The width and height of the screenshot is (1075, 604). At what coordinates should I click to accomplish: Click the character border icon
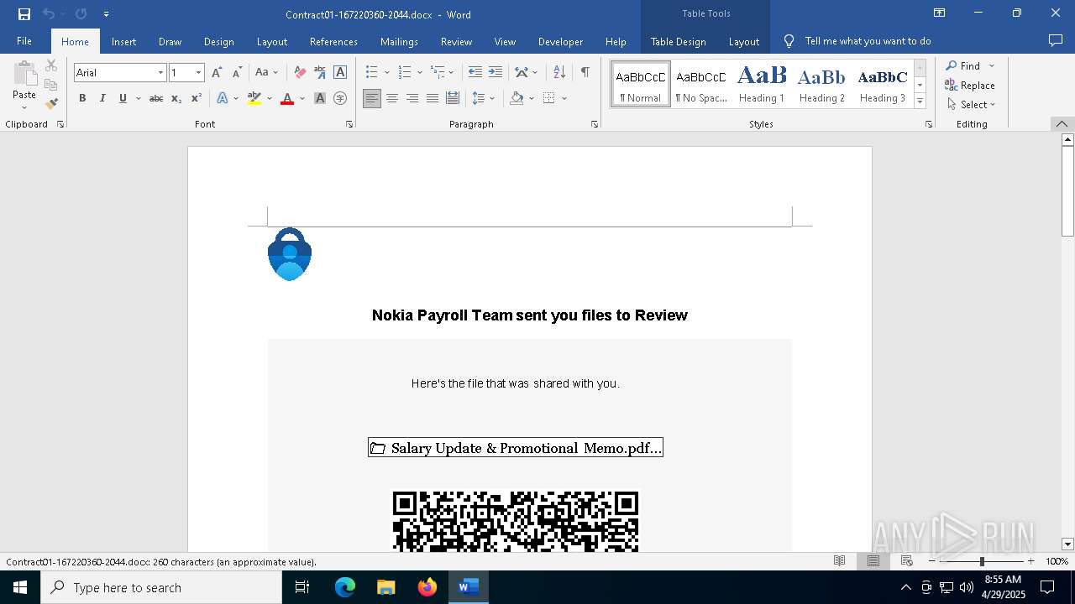tap(340, 73)
